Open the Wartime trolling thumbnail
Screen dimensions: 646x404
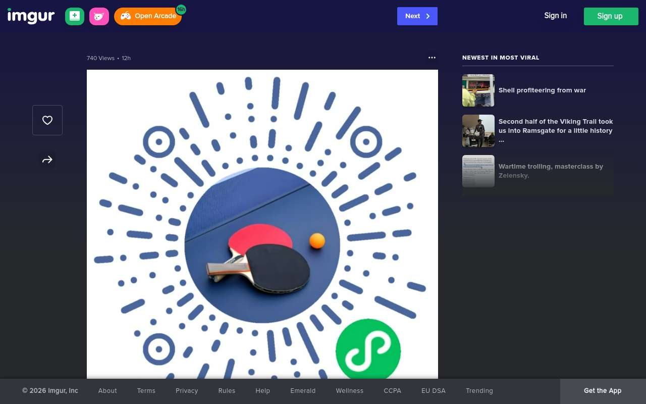click(478, 171)
